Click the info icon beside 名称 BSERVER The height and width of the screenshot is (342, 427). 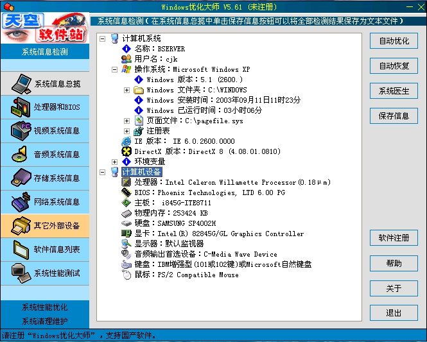pos(126,49)
